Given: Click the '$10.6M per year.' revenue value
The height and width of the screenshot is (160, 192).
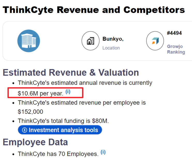Looking at the screenshot, I should pyautogui.click(x=41, y=93).
